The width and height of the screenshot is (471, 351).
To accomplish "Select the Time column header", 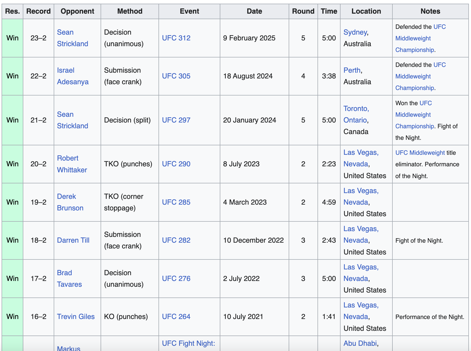I will pos(329,11).
